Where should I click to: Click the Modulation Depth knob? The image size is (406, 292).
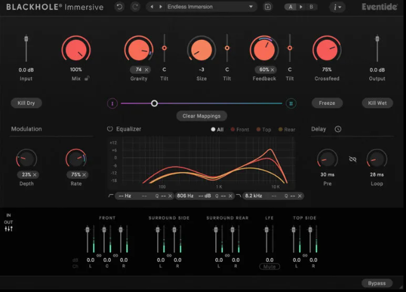pos(27,159)
